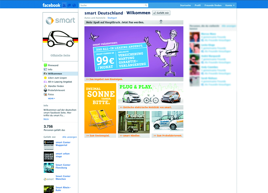Click smart urban stage thumbnail
Viewport: 268px width, 193px height.
tap(49, 156)
